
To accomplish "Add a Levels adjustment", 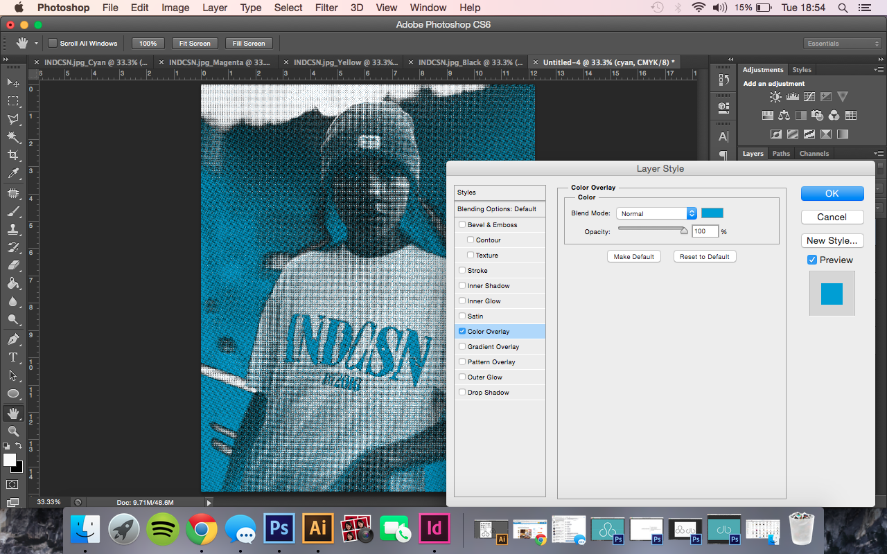I will (x=793, y=97).
